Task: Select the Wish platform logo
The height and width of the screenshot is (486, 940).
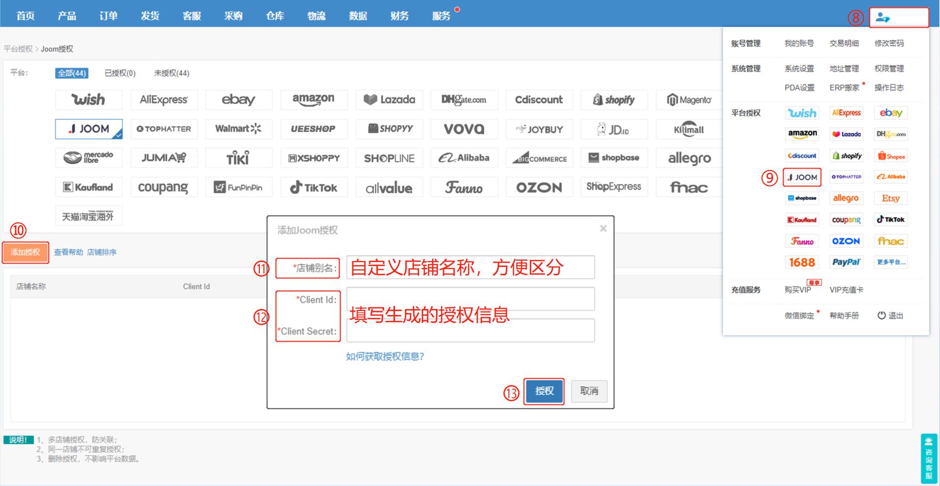Action: (x=89, y=100)
